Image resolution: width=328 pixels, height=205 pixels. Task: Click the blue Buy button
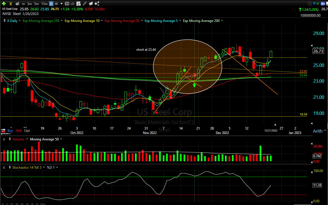pyautogui.click(x=10, y=131)
